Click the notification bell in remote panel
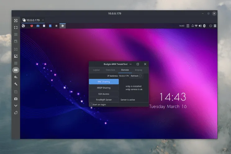This screenshot has width=231, height=154. click(x=192, y=26)
